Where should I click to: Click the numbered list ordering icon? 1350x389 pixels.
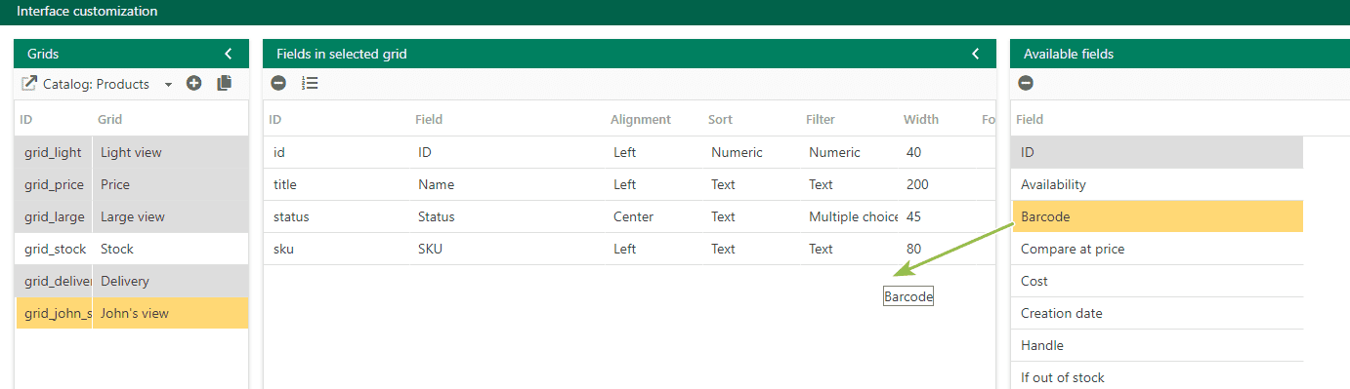click(x=310, y=84)
